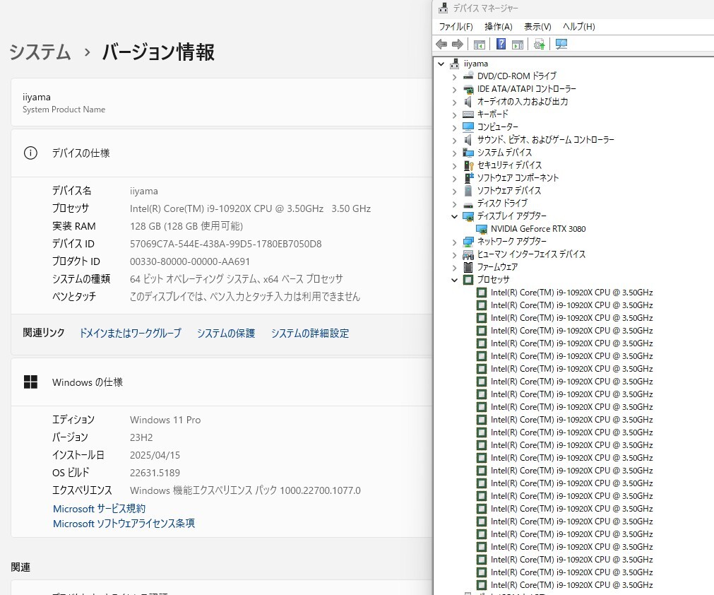Viewport: 714px width, 595px height.
Task: Click the システム デバイス folder icon
Action: (x=468, y=152)
